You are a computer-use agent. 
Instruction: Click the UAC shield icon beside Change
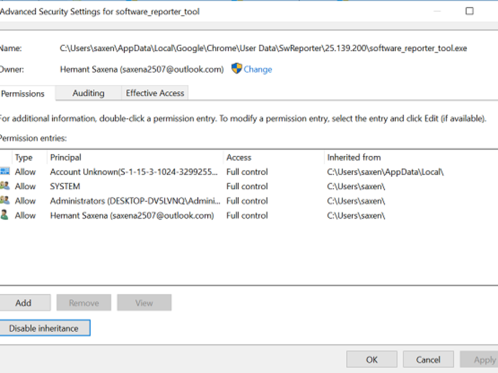237,69
